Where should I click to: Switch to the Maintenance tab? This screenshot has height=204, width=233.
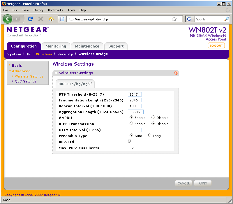tap(87, 46)
